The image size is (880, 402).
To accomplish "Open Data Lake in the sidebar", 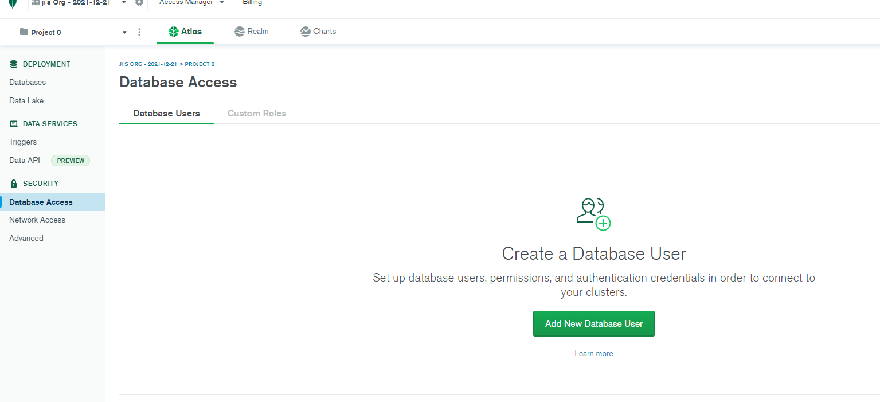I will [x=26, y=100].
